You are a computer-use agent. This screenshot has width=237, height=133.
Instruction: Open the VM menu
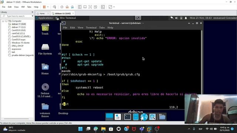coord(23,7)
